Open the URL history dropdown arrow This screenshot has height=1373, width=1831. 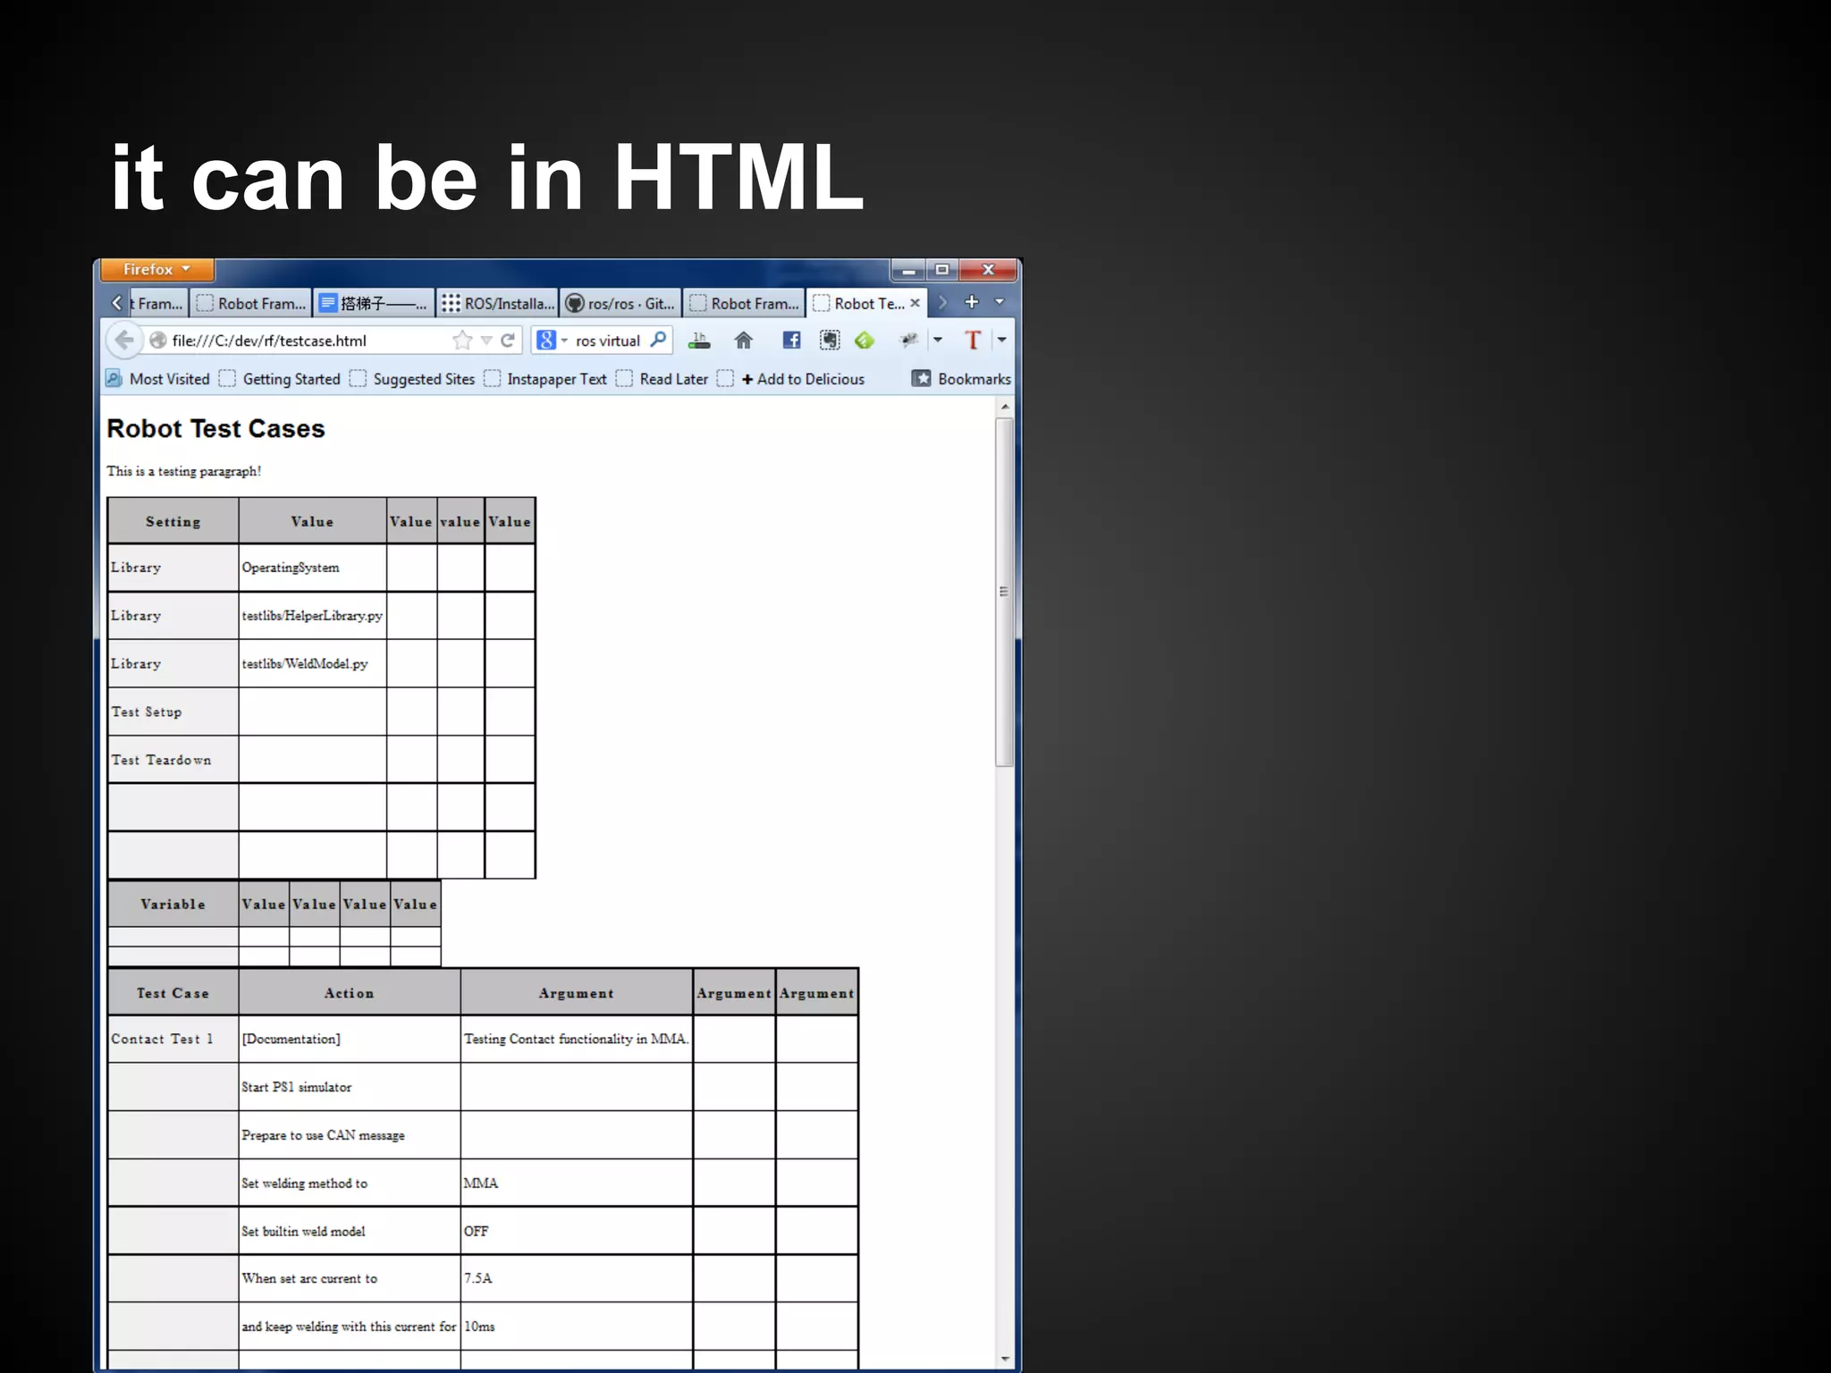[x=486, y=341]
